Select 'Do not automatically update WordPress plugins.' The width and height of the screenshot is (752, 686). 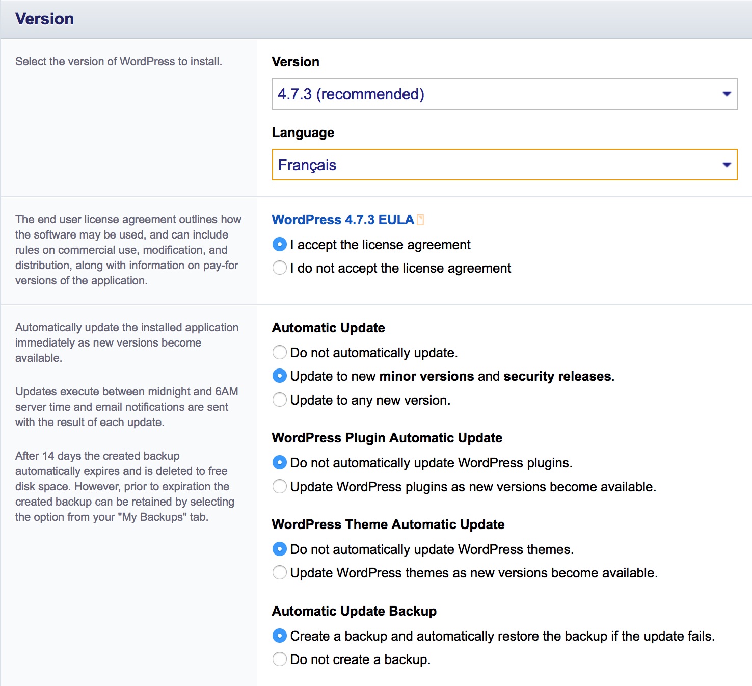[x=280, y=463]
